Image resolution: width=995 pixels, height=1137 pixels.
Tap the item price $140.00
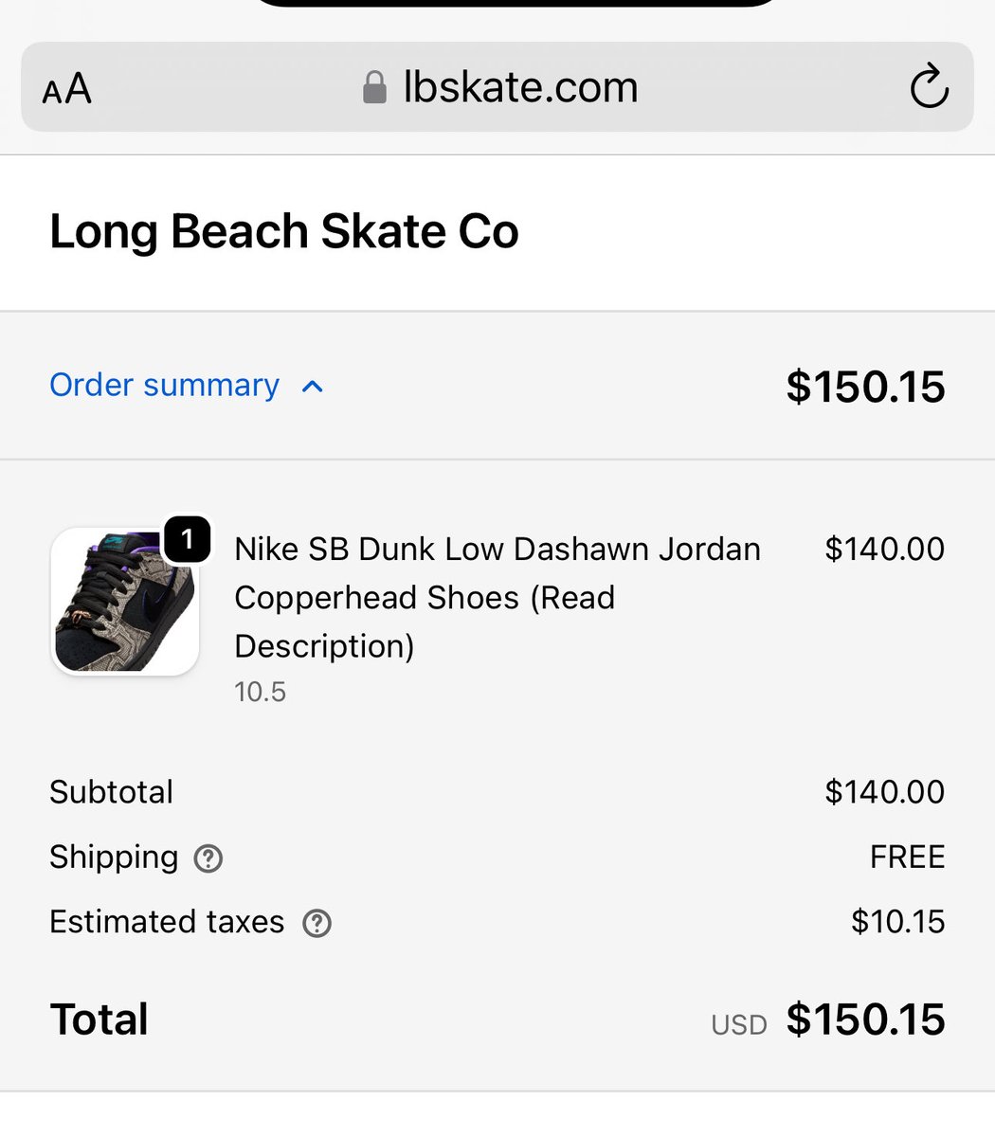[884, 549]
